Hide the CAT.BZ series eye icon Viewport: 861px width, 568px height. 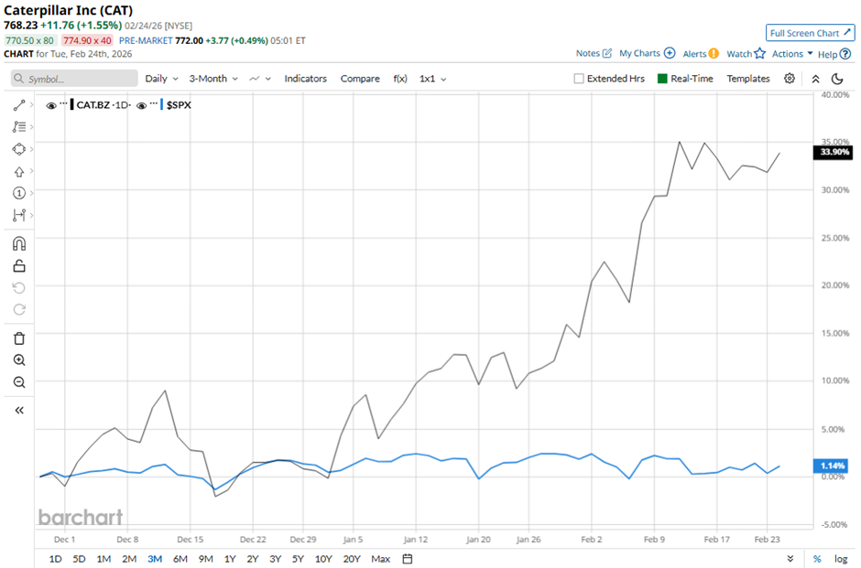pyautogui.click(x=51, y=105)
